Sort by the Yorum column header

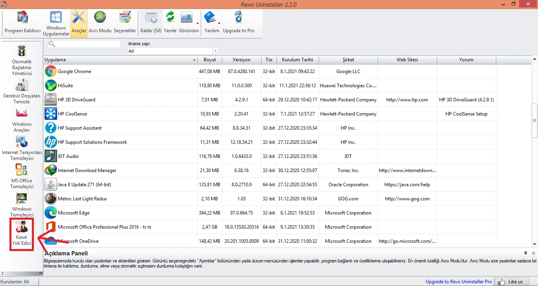(x=466, y=60)
